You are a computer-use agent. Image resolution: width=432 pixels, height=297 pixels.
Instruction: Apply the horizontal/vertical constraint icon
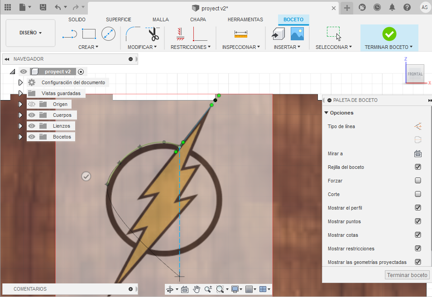[181, 34]
